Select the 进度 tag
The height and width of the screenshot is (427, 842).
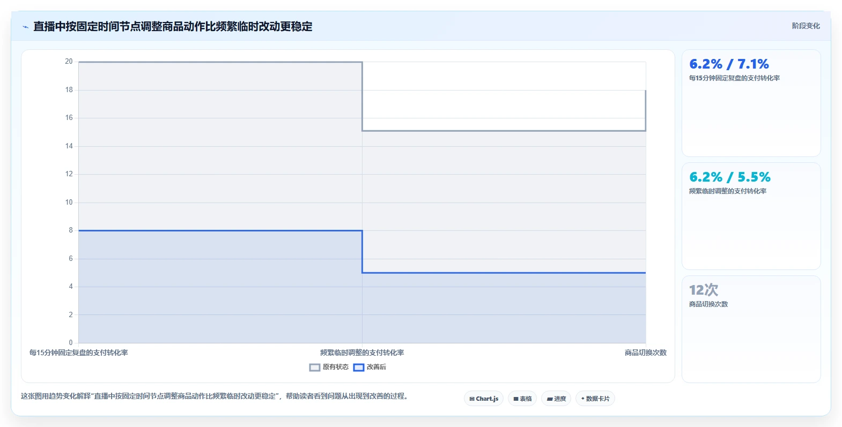tap(556, 399)
